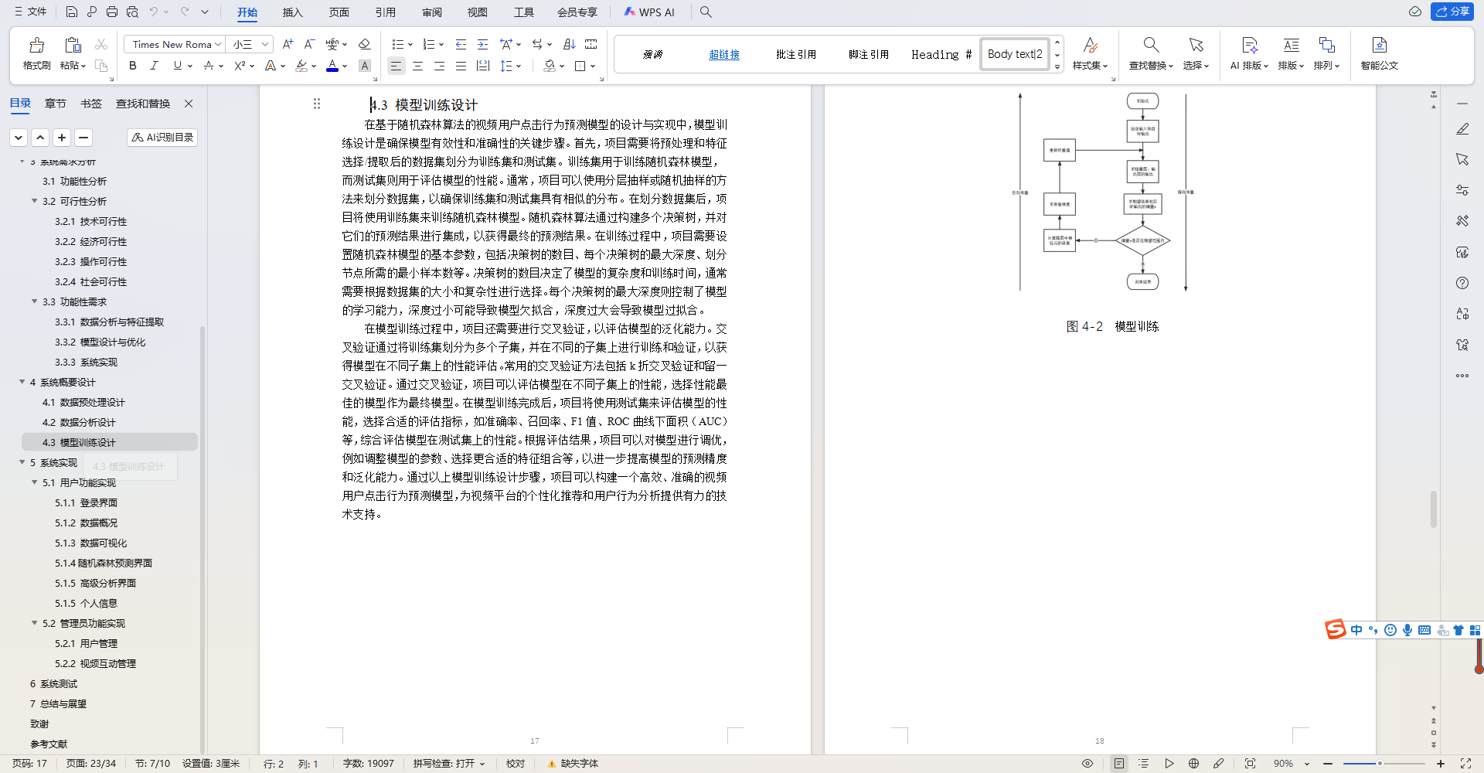Click the Decrease Indent icon
The height and width of the screenshot is (773, 1484).
pos(461,44)
